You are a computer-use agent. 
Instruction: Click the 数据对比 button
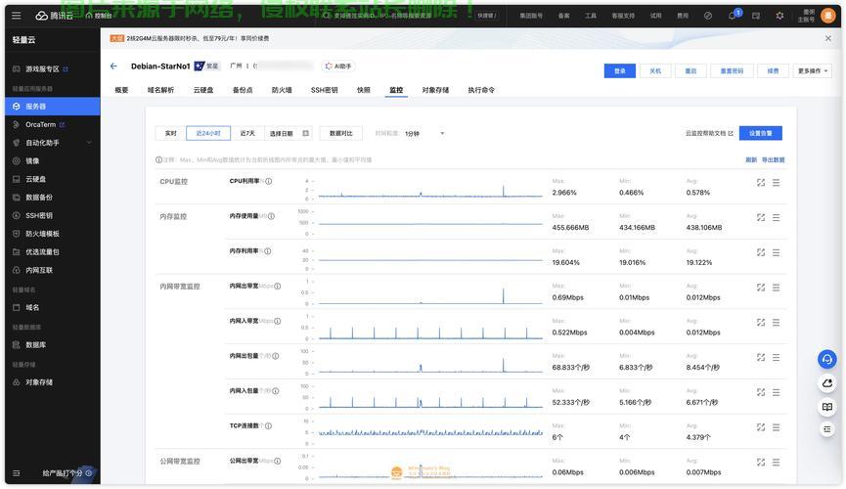pyautogui.click(x=341, y=133)
